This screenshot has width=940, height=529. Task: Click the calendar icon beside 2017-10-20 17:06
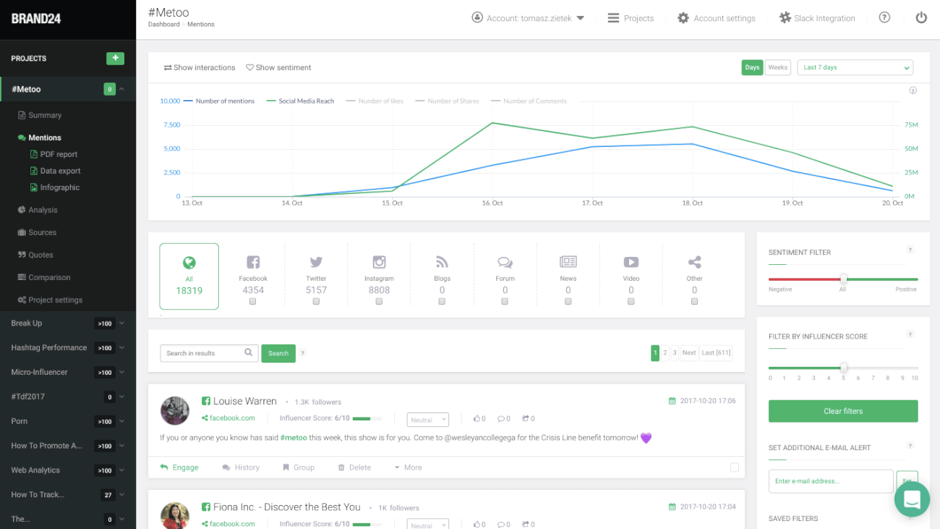point(672,401)
